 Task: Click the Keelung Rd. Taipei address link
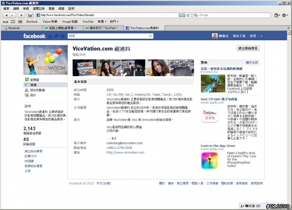click(144, 94)
